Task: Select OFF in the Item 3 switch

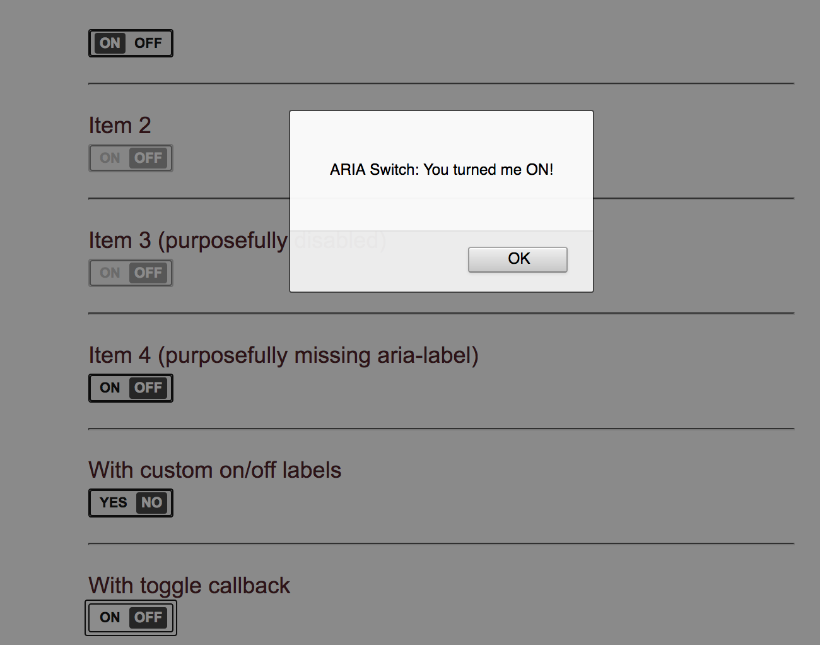Action: tap(148, 273)
